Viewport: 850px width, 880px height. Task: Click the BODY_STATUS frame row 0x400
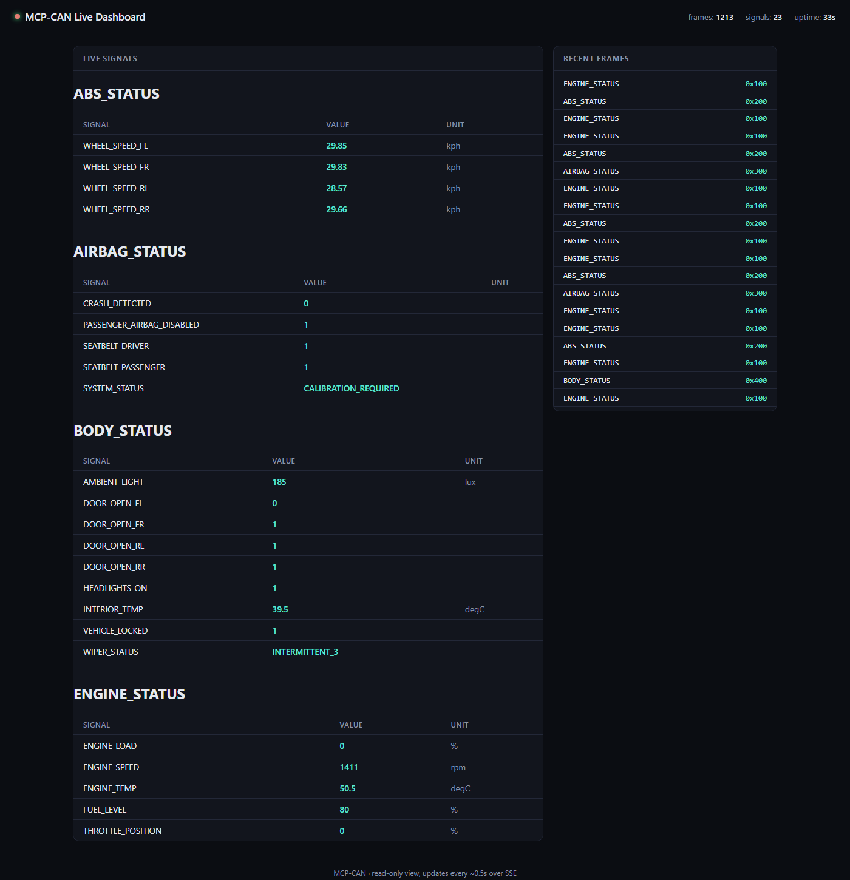tap(665, 381)
